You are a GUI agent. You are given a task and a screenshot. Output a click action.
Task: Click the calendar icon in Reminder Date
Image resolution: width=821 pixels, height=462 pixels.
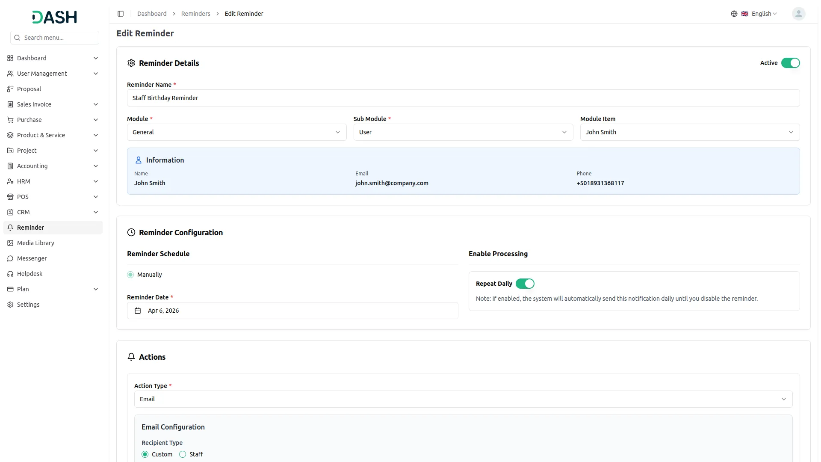(138, 311)
